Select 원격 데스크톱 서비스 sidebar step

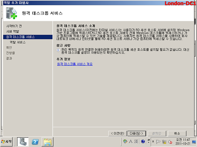coord(28,37)
